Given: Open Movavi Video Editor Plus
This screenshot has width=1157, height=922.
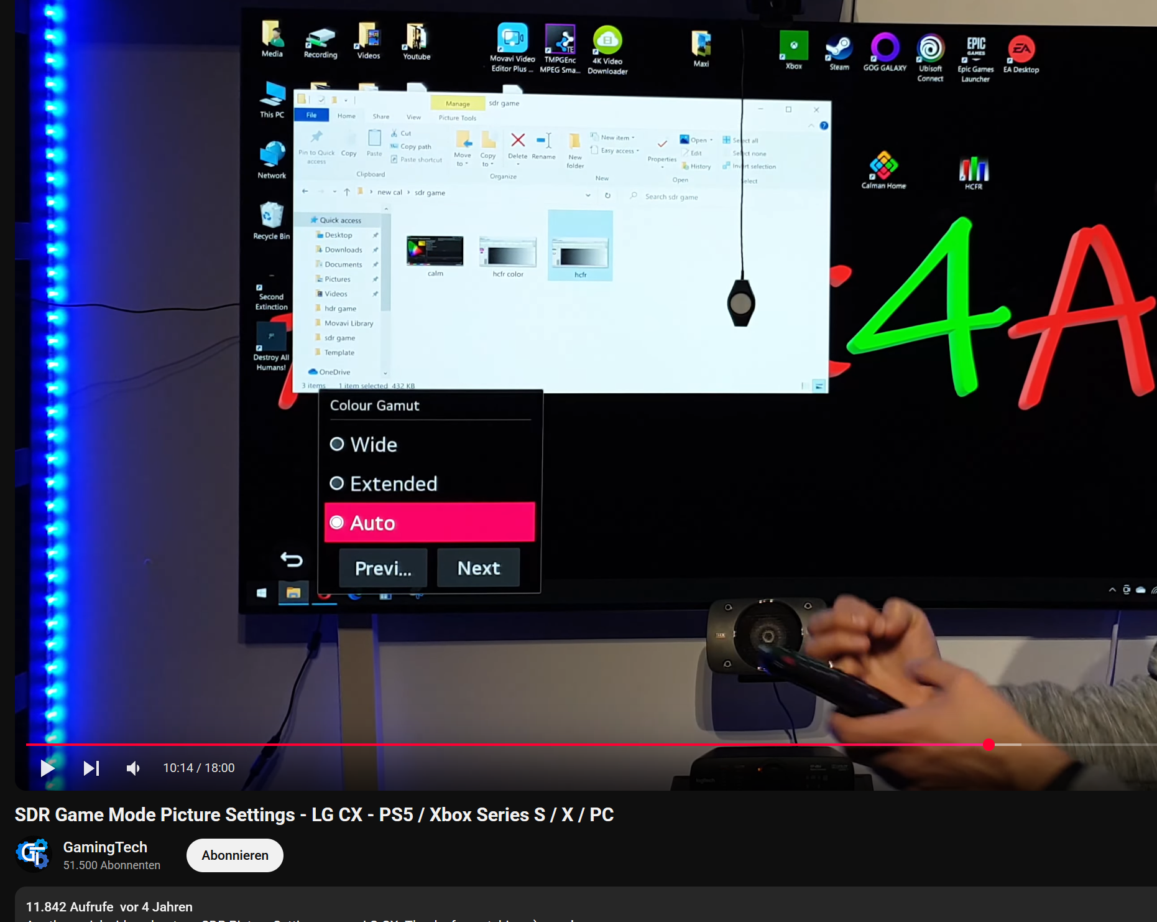Looking at the screenshot, I should pyautogui.click(x=511, y=37).
